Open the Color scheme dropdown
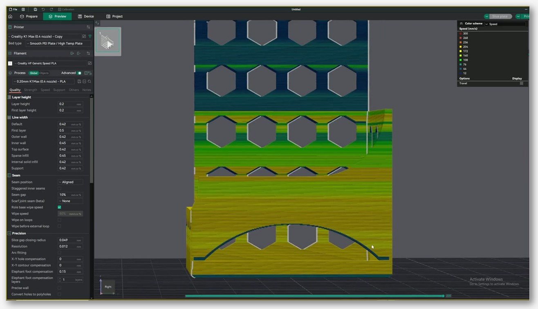Image resolution: width=538 pixels, height=309 pixels. click(505, 24)
